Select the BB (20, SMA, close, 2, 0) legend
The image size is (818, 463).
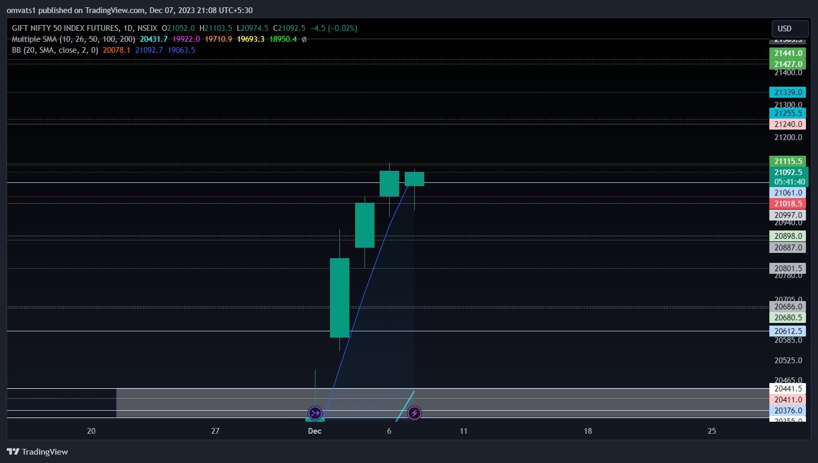(x=55, y=50)
